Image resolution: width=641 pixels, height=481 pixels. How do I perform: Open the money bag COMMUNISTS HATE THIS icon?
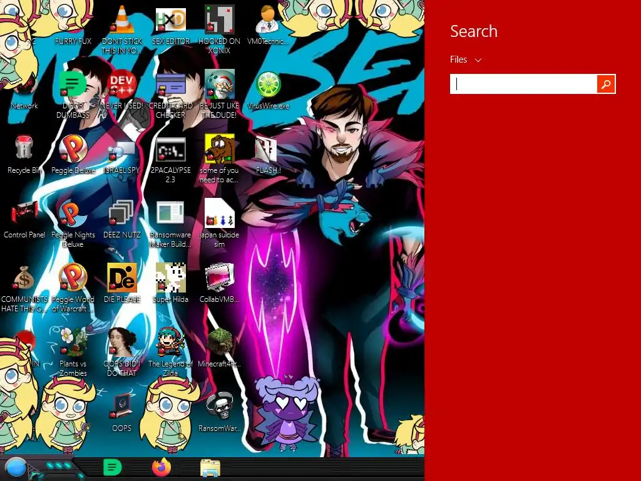point(24,277)
